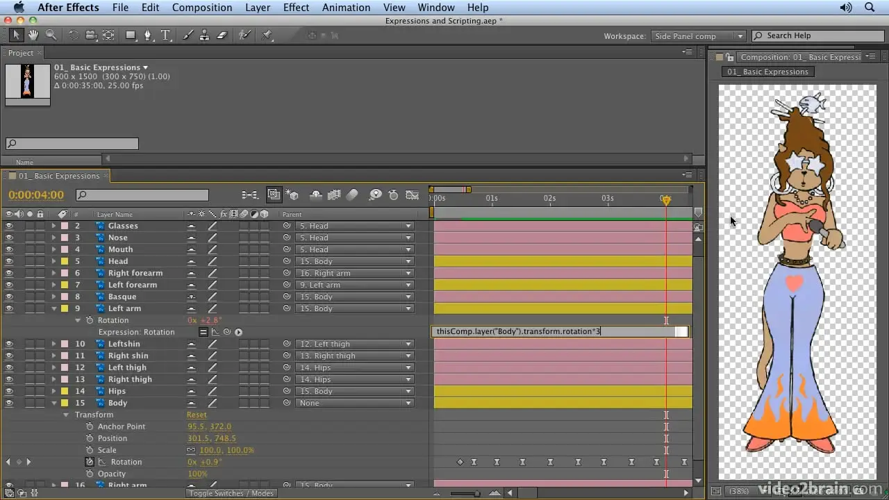This screenshot has height=500, width=889.
Task: Select the Pan Behind anchor tool
Action: pos(108,35)
